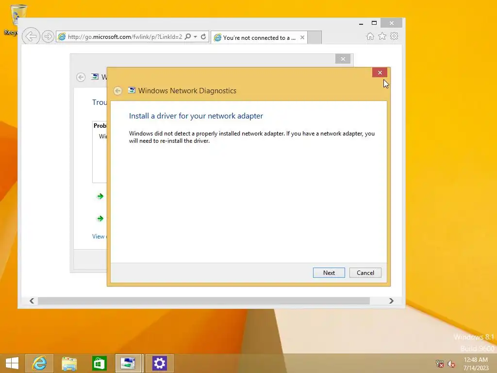Refresh the page in Internet Explorer
This screenshot has width=497, height=373.
pos(203,36)
